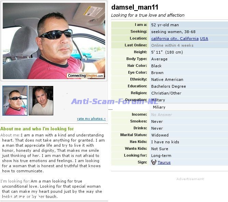Click the Advertisement label
Image resolution: width=228 pixels, height=202 pixels.
click(x=190, y=179)
